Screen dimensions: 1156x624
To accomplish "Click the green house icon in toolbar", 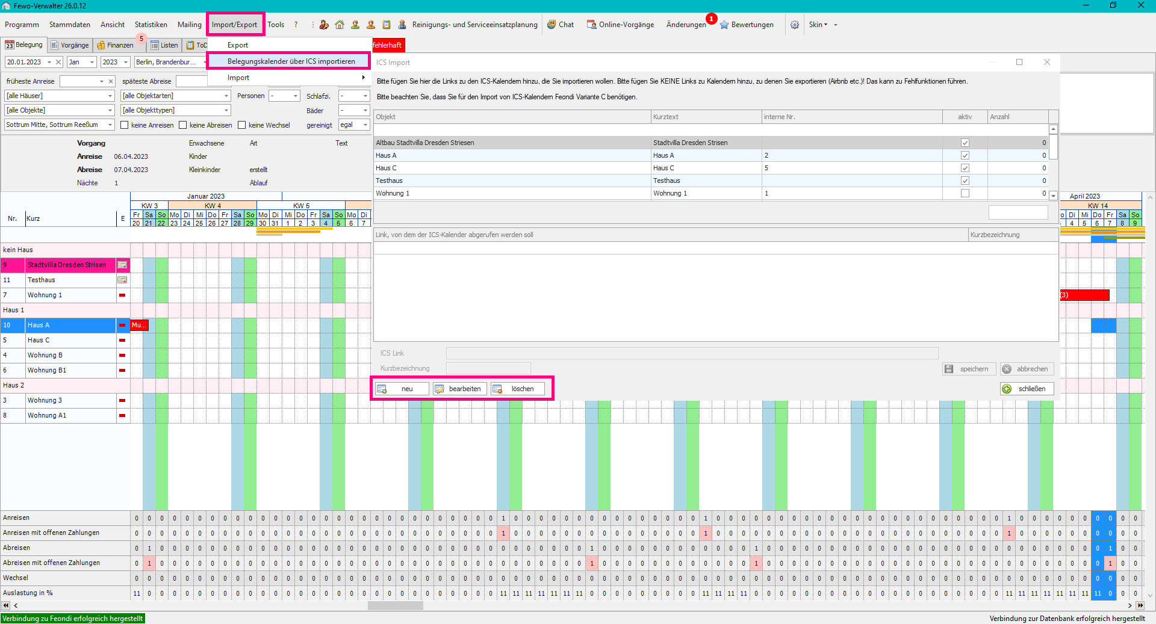I will (x=340, y=25).
